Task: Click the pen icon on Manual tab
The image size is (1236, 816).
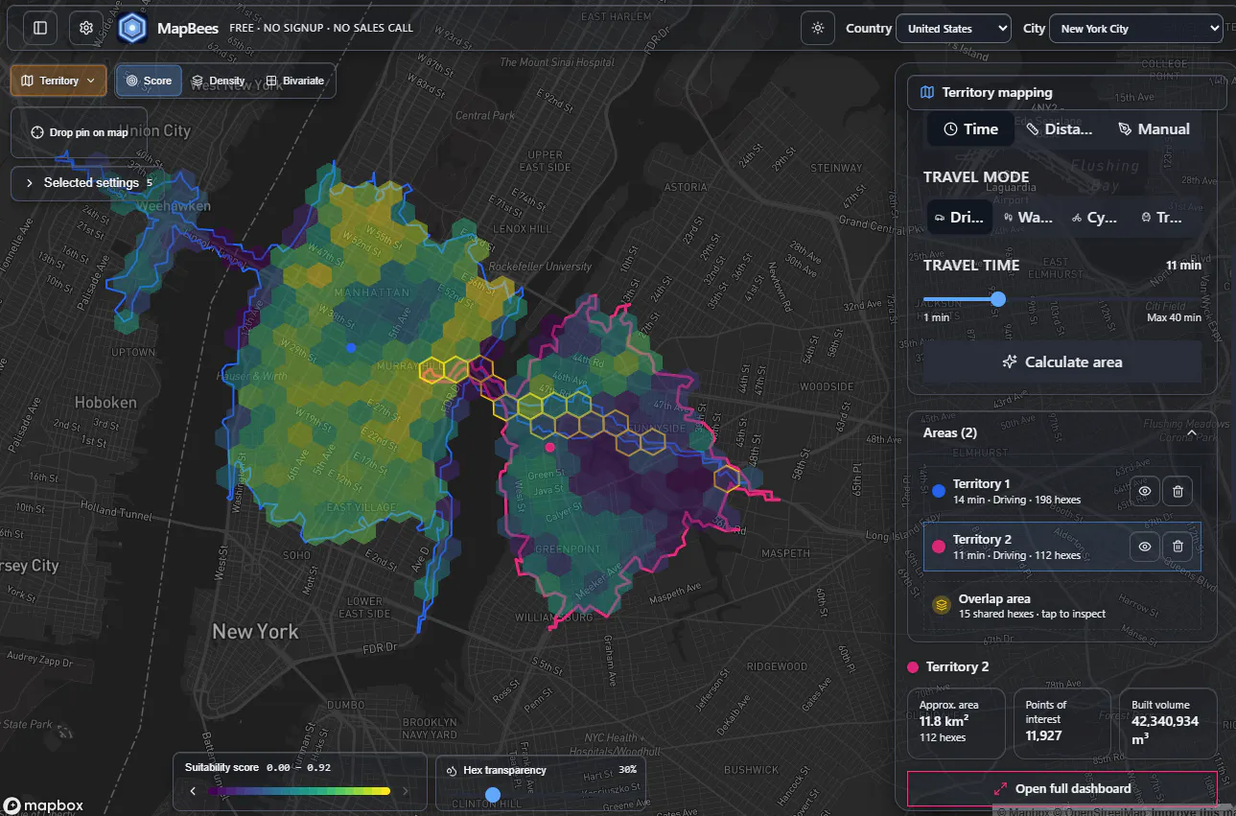Action: [x=1125, y=129]
